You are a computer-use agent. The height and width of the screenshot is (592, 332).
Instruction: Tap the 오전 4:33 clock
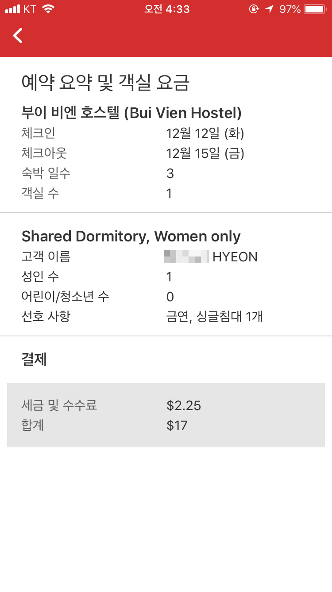[167, 9]
